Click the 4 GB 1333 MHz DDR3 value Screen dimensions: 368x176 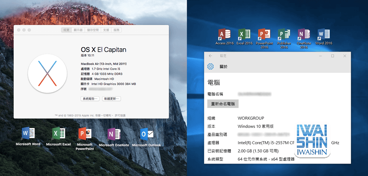[x=107, y=74]
